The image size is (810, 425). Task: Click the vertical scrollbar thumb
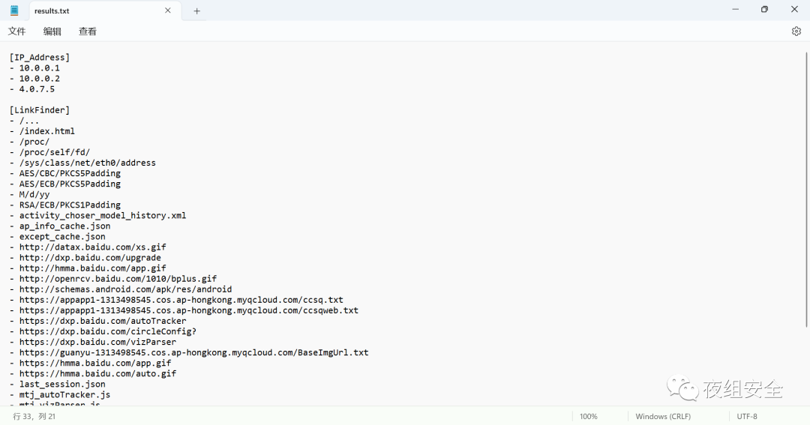click(x=805, y=189)
